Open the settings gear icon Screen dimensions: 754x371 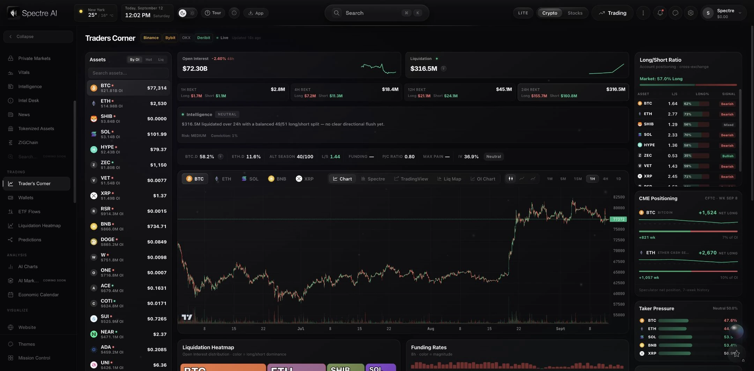pyautogui.click(x=690, y=13)
